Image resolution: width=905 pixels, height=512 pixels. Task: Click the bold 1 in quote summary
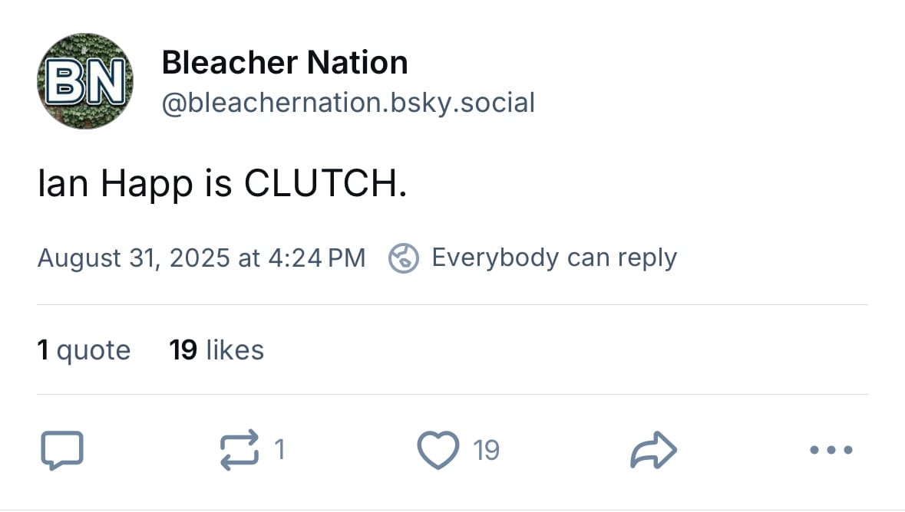[43, 350]
